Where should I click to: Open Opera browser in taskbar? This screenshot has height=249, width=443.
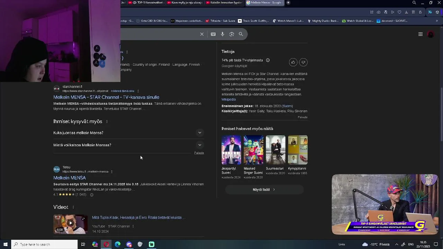[106, 245]
